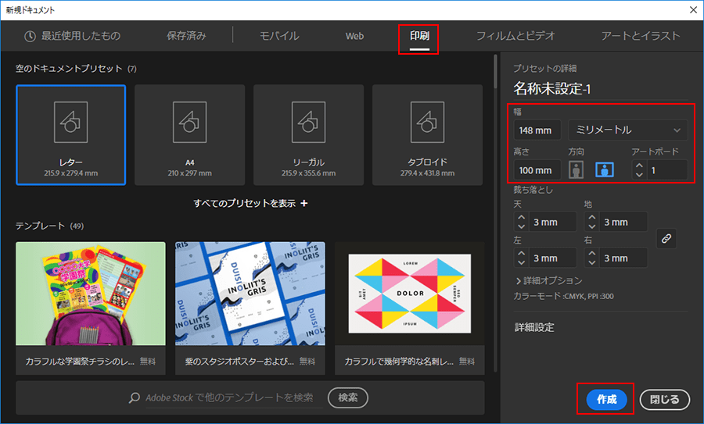Click the Adobe Stock search field
The height and width of the screenshot is (424, 704).
tap(233, 397)
